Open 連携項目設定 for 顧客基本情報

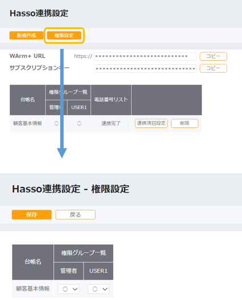[151, 123]
